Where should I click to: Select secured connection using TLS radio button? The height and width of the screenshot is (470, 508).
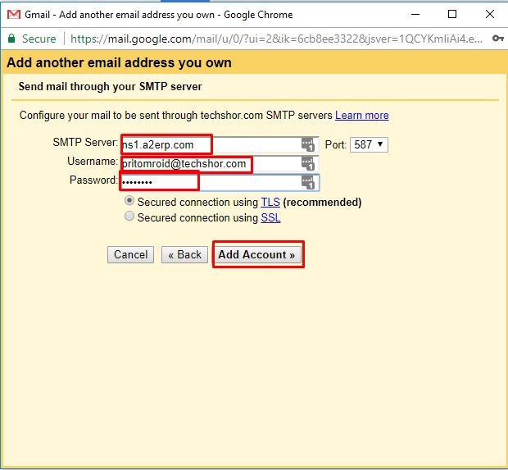pos(129,201)
